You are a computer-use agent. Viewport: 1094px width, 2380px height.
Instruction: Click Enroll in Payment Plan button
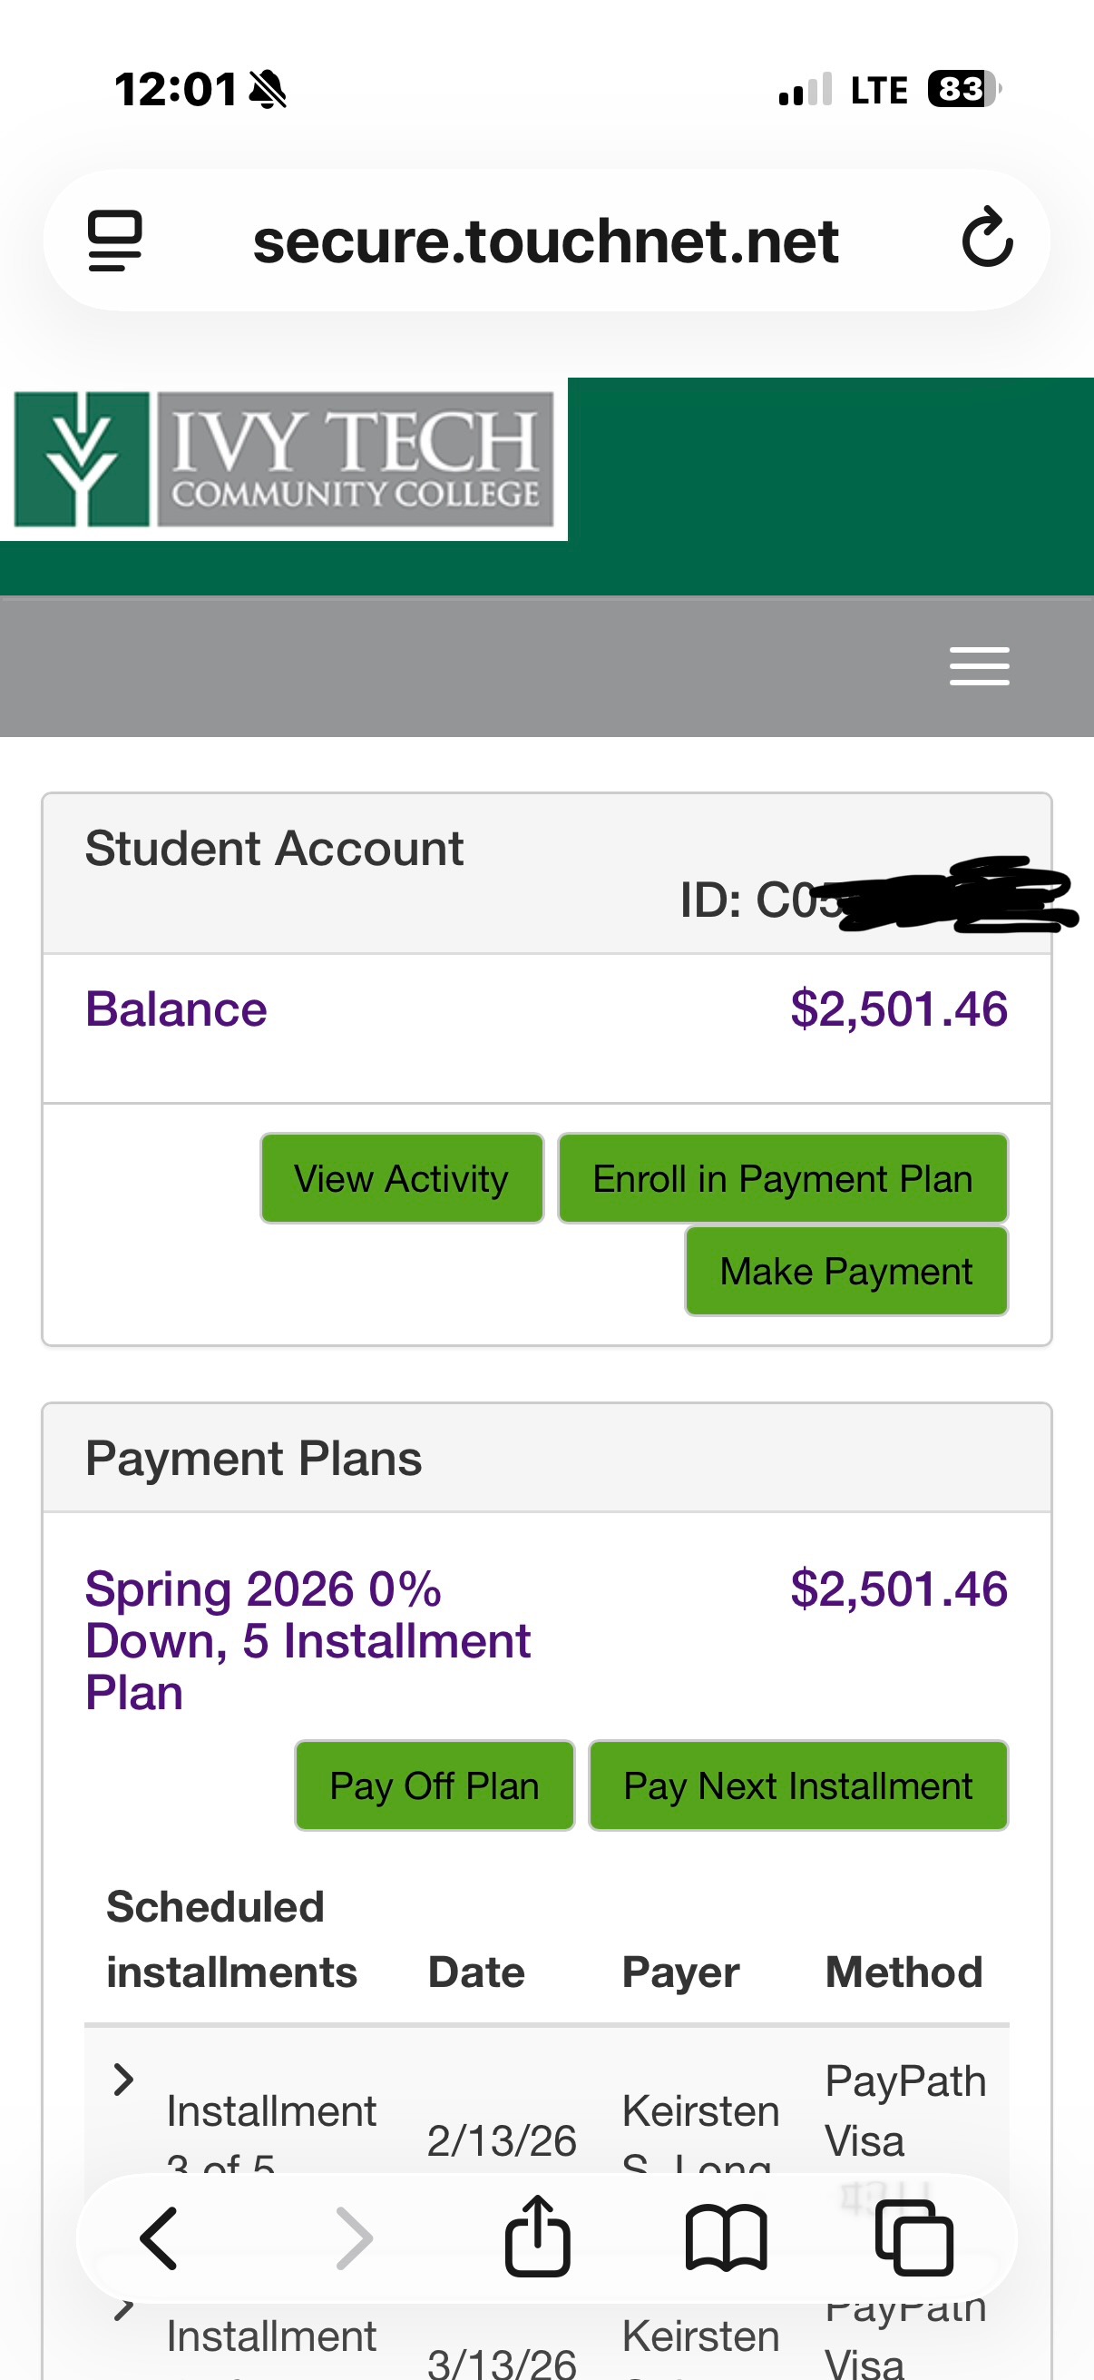(x=782, y=1179)
